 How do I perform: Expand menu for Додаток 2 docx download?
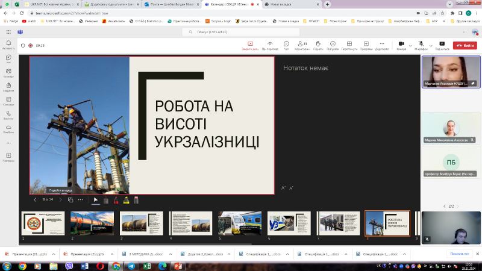[229, 254]
